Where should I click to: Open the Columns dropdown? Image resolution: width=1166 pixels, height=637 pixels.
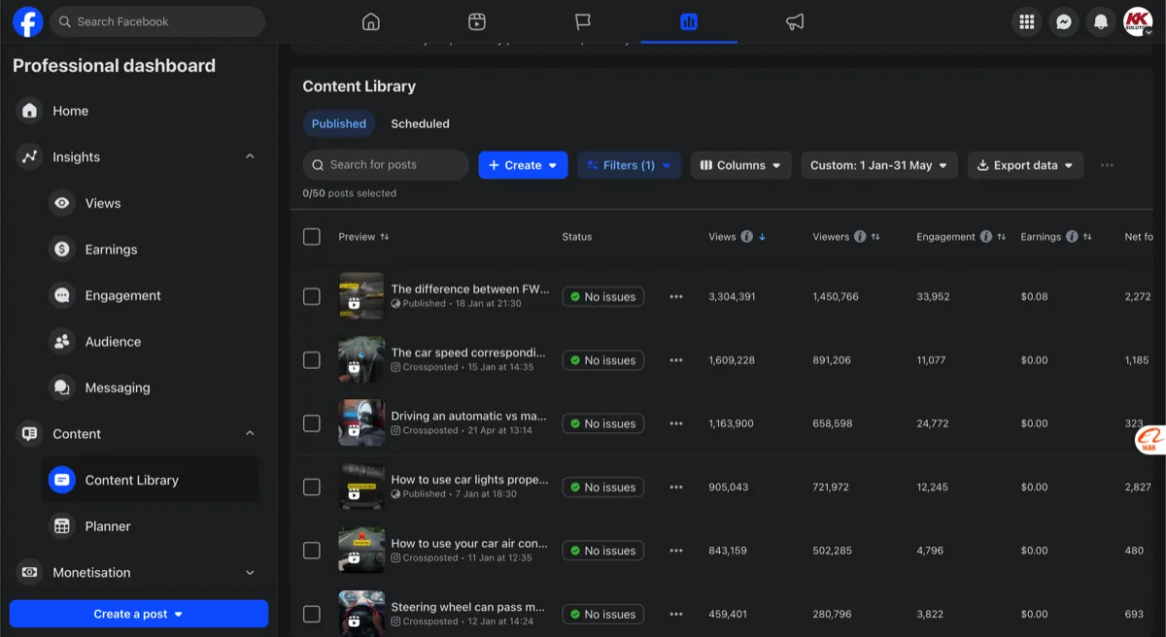[741, 165]
